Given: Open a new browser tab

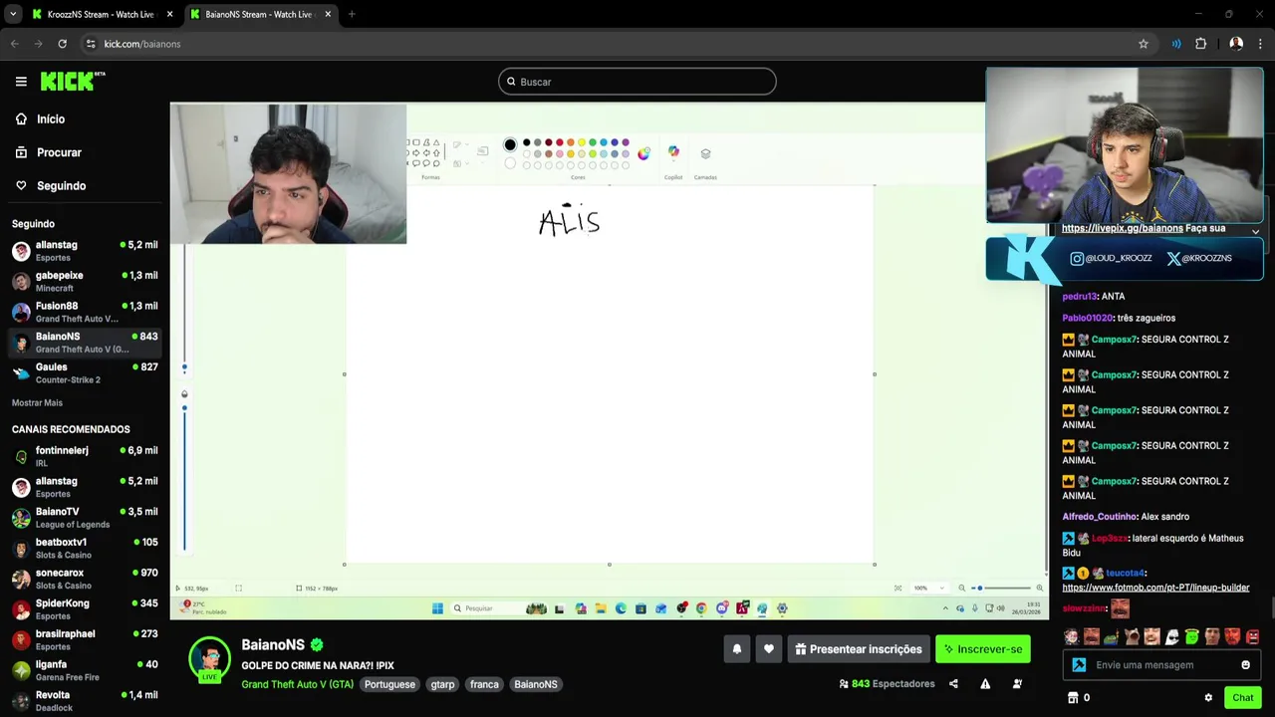Looking at the screenshot, I should [x=352, y=14].
